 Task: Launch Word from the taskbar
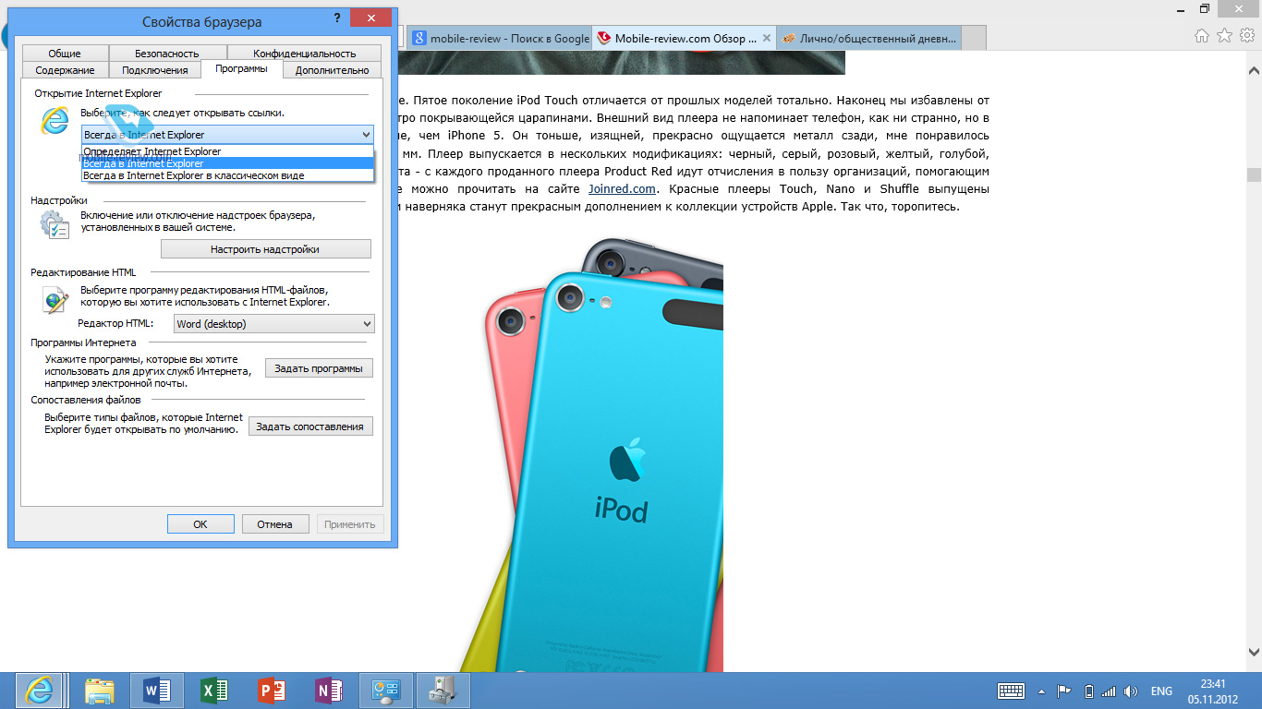pyautogui.click(x=157, y=691)
